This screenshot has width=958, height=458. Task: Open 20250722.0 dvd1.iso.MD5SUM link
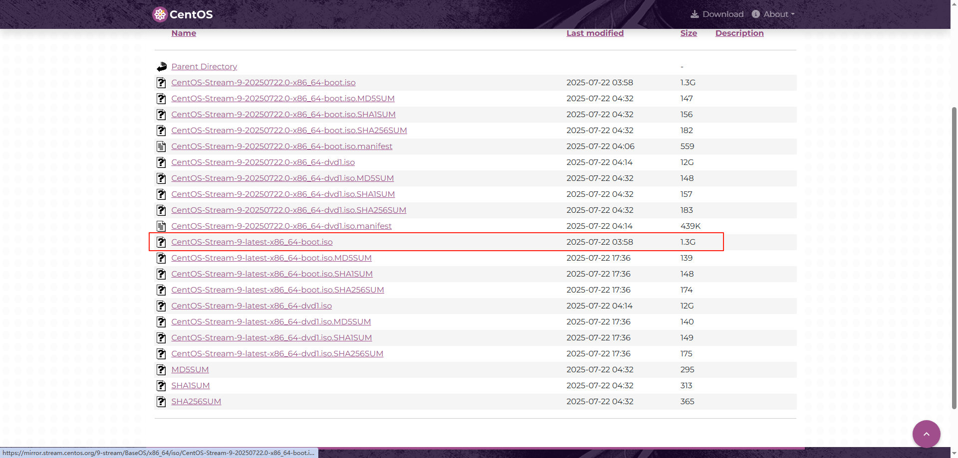[x=282, y=178]
